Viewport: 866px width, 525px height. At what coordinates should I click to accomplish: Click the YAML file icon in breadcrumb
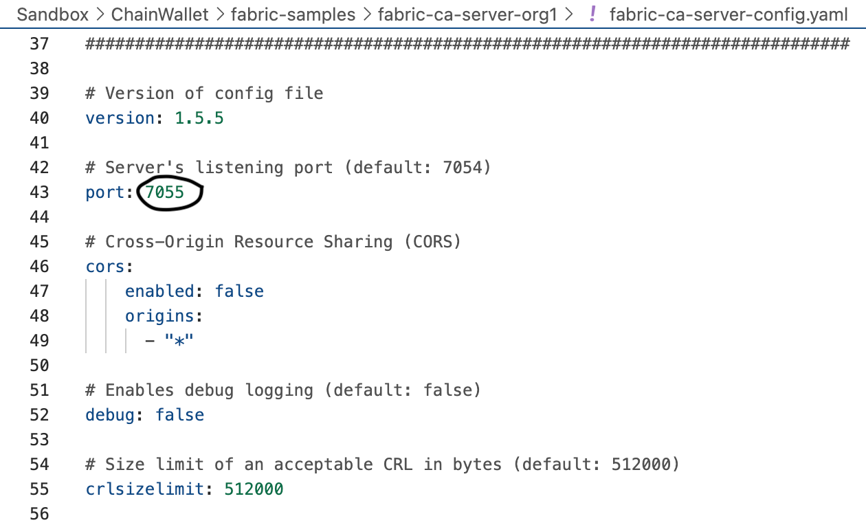coord(592,14)
